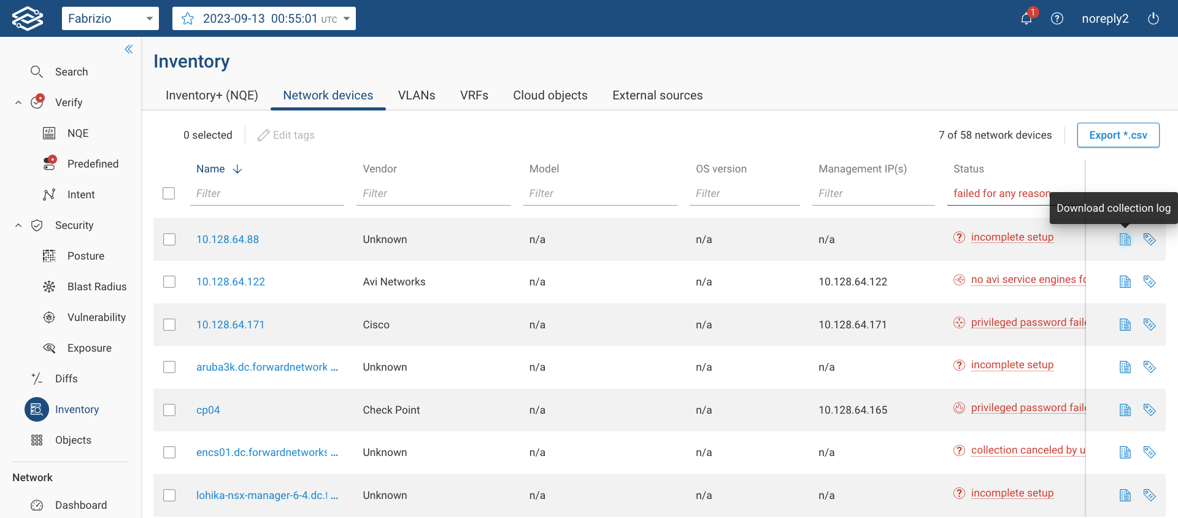Download collection log for 10.128.64.171
Image resolution: width=1178 pixels, height=518 pixels.
click(x=1125, y=325)
